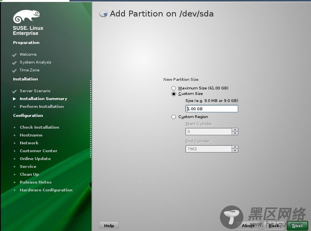Click the Abort button
The width and height of the screenshot is (311, 231).
coord(248,226)
